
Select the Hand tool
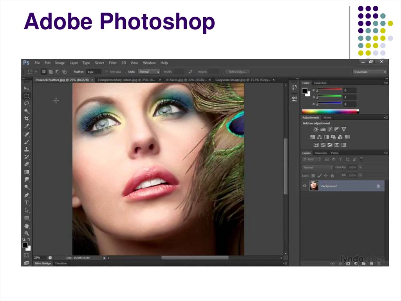tap(27, 226)
